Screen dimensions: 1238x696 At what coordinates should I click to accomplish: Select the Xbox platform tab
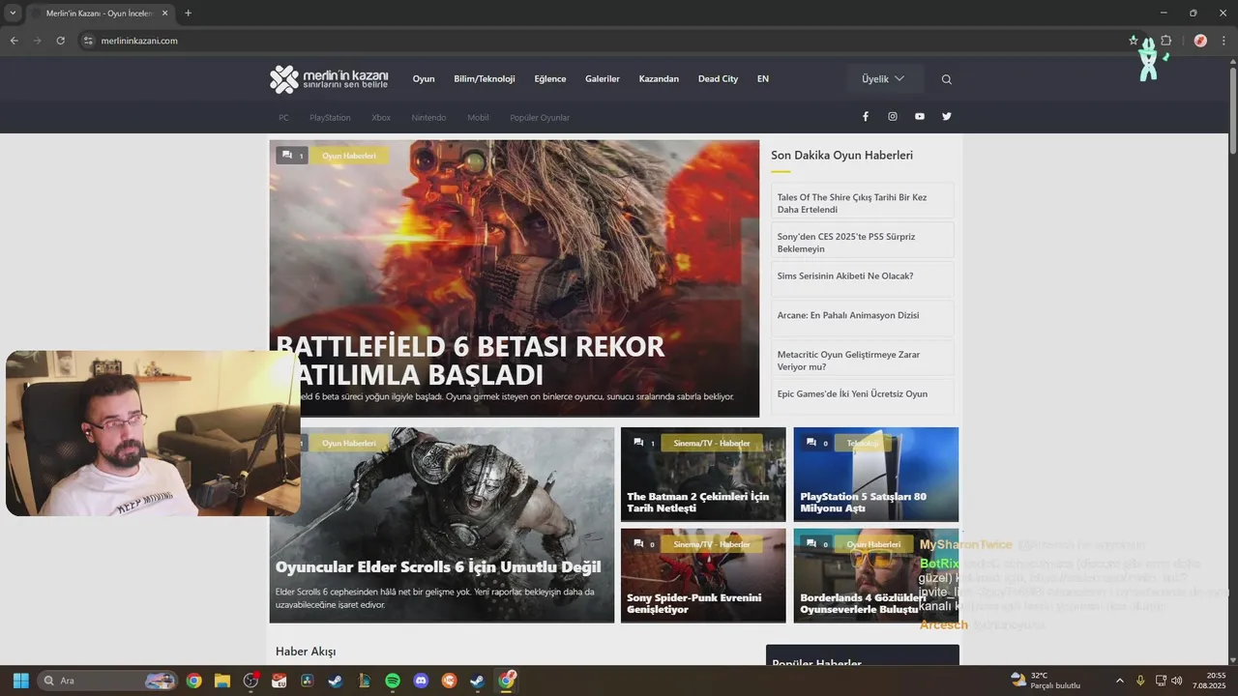pos(381,118)
